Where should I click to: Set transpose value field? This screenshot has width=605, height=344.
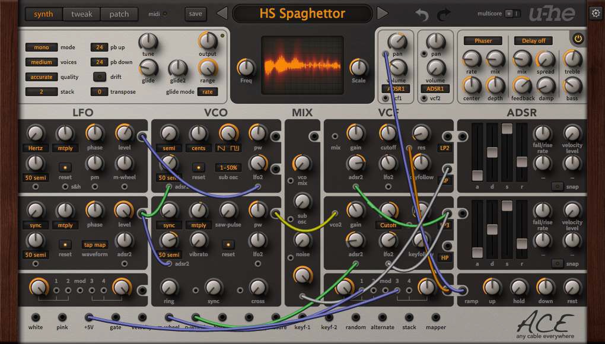pos(99,92)
